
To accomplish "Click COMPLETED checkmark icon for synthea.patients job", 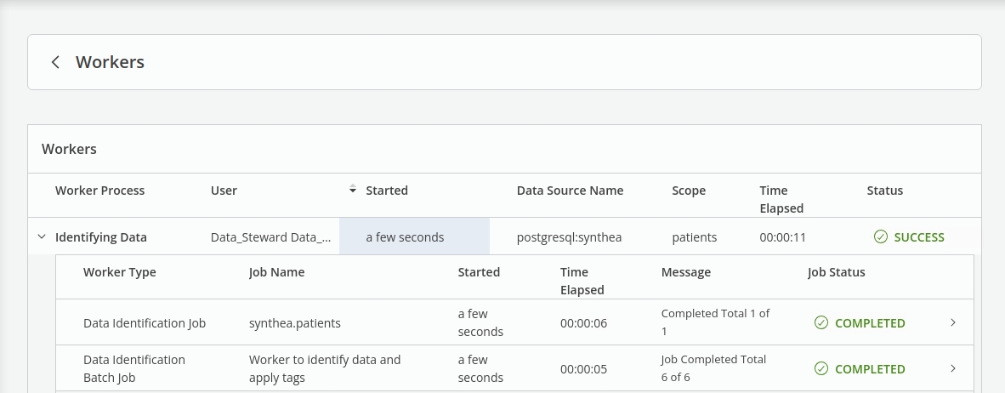I will tap(821, 323).
